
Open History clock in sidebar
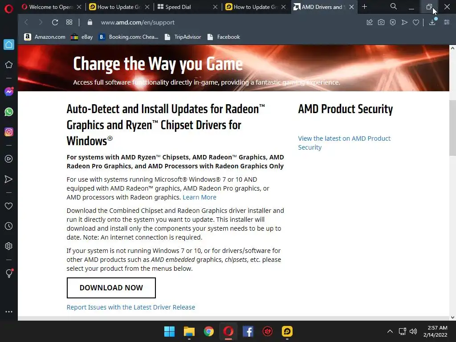tap(9, 226)
